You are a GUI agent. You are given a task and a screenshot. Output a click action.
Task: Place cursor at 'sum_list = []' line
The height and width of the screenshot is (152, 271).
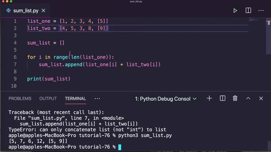[x=46, y=43]
